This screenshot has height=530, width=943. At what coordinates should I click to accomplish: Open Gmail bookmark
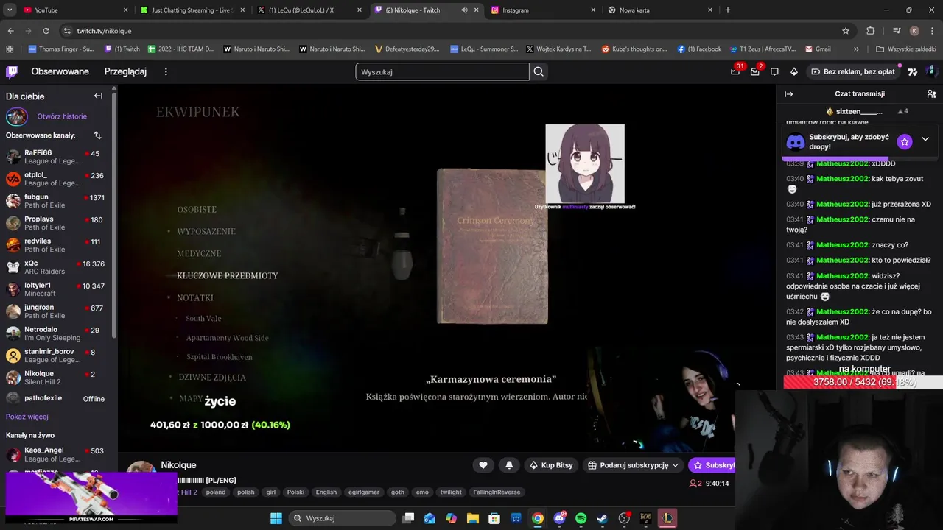pos(817,49)
